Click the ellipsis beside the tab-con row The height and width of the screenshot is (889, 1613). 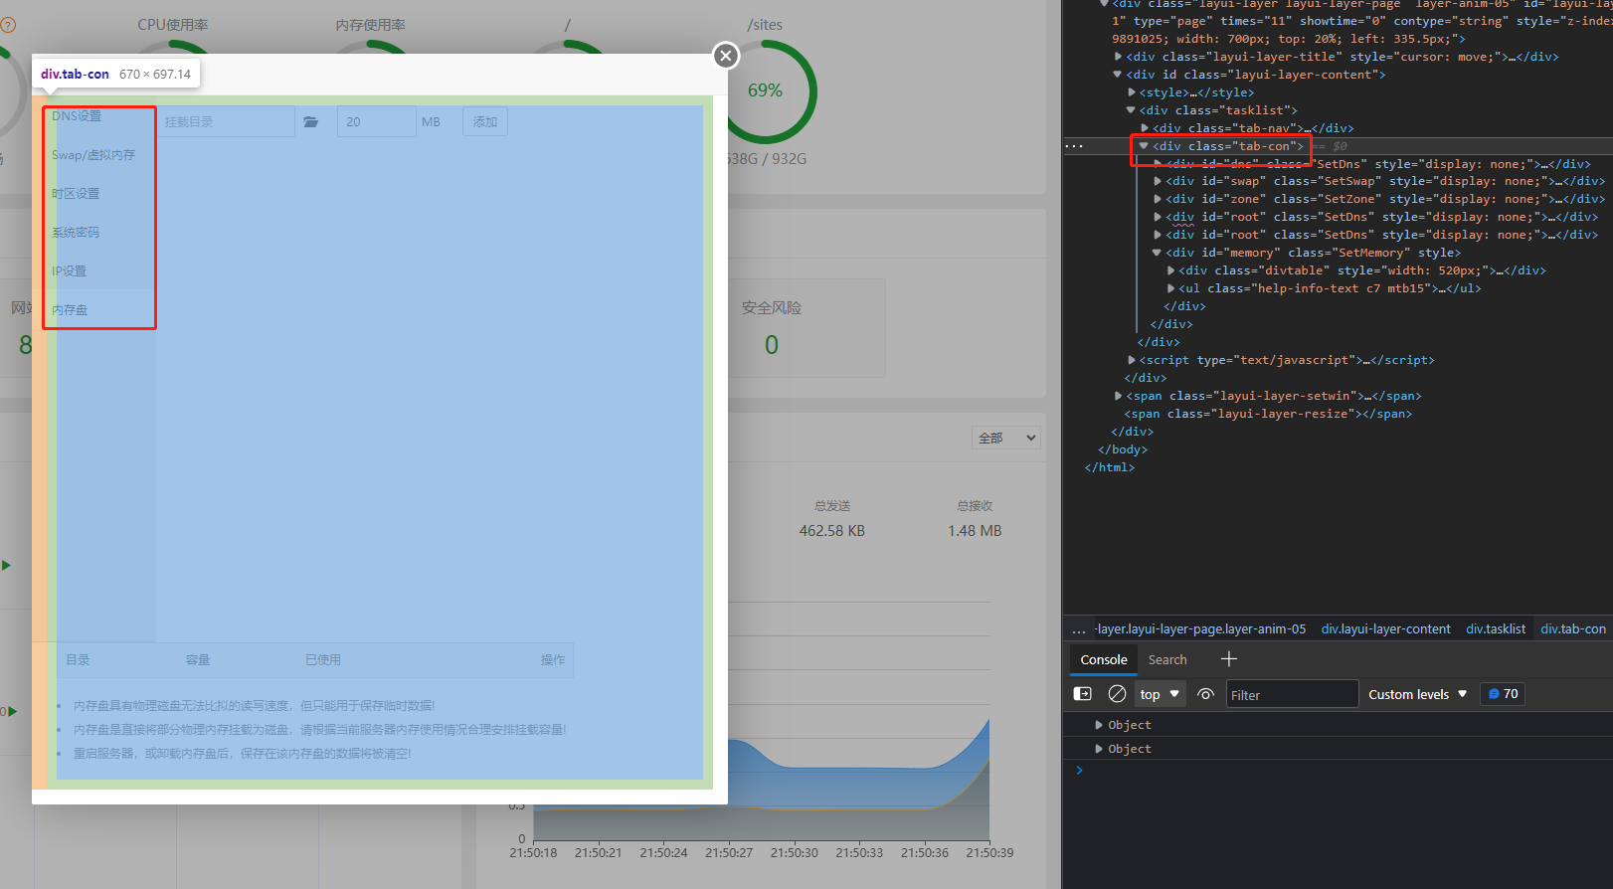pos(1074,146)
